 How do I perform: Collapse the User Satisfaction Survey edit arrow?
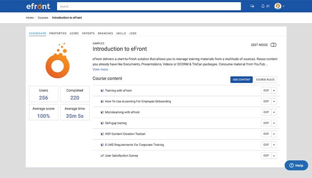[x=274, y=156]
